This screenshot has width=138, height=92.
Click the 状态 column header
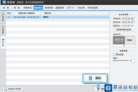click(9, 13)
